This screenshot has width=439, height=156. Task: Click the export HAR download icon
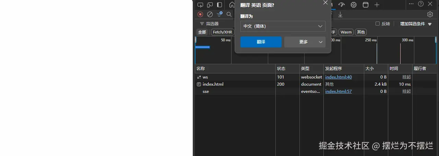[340, 14]
